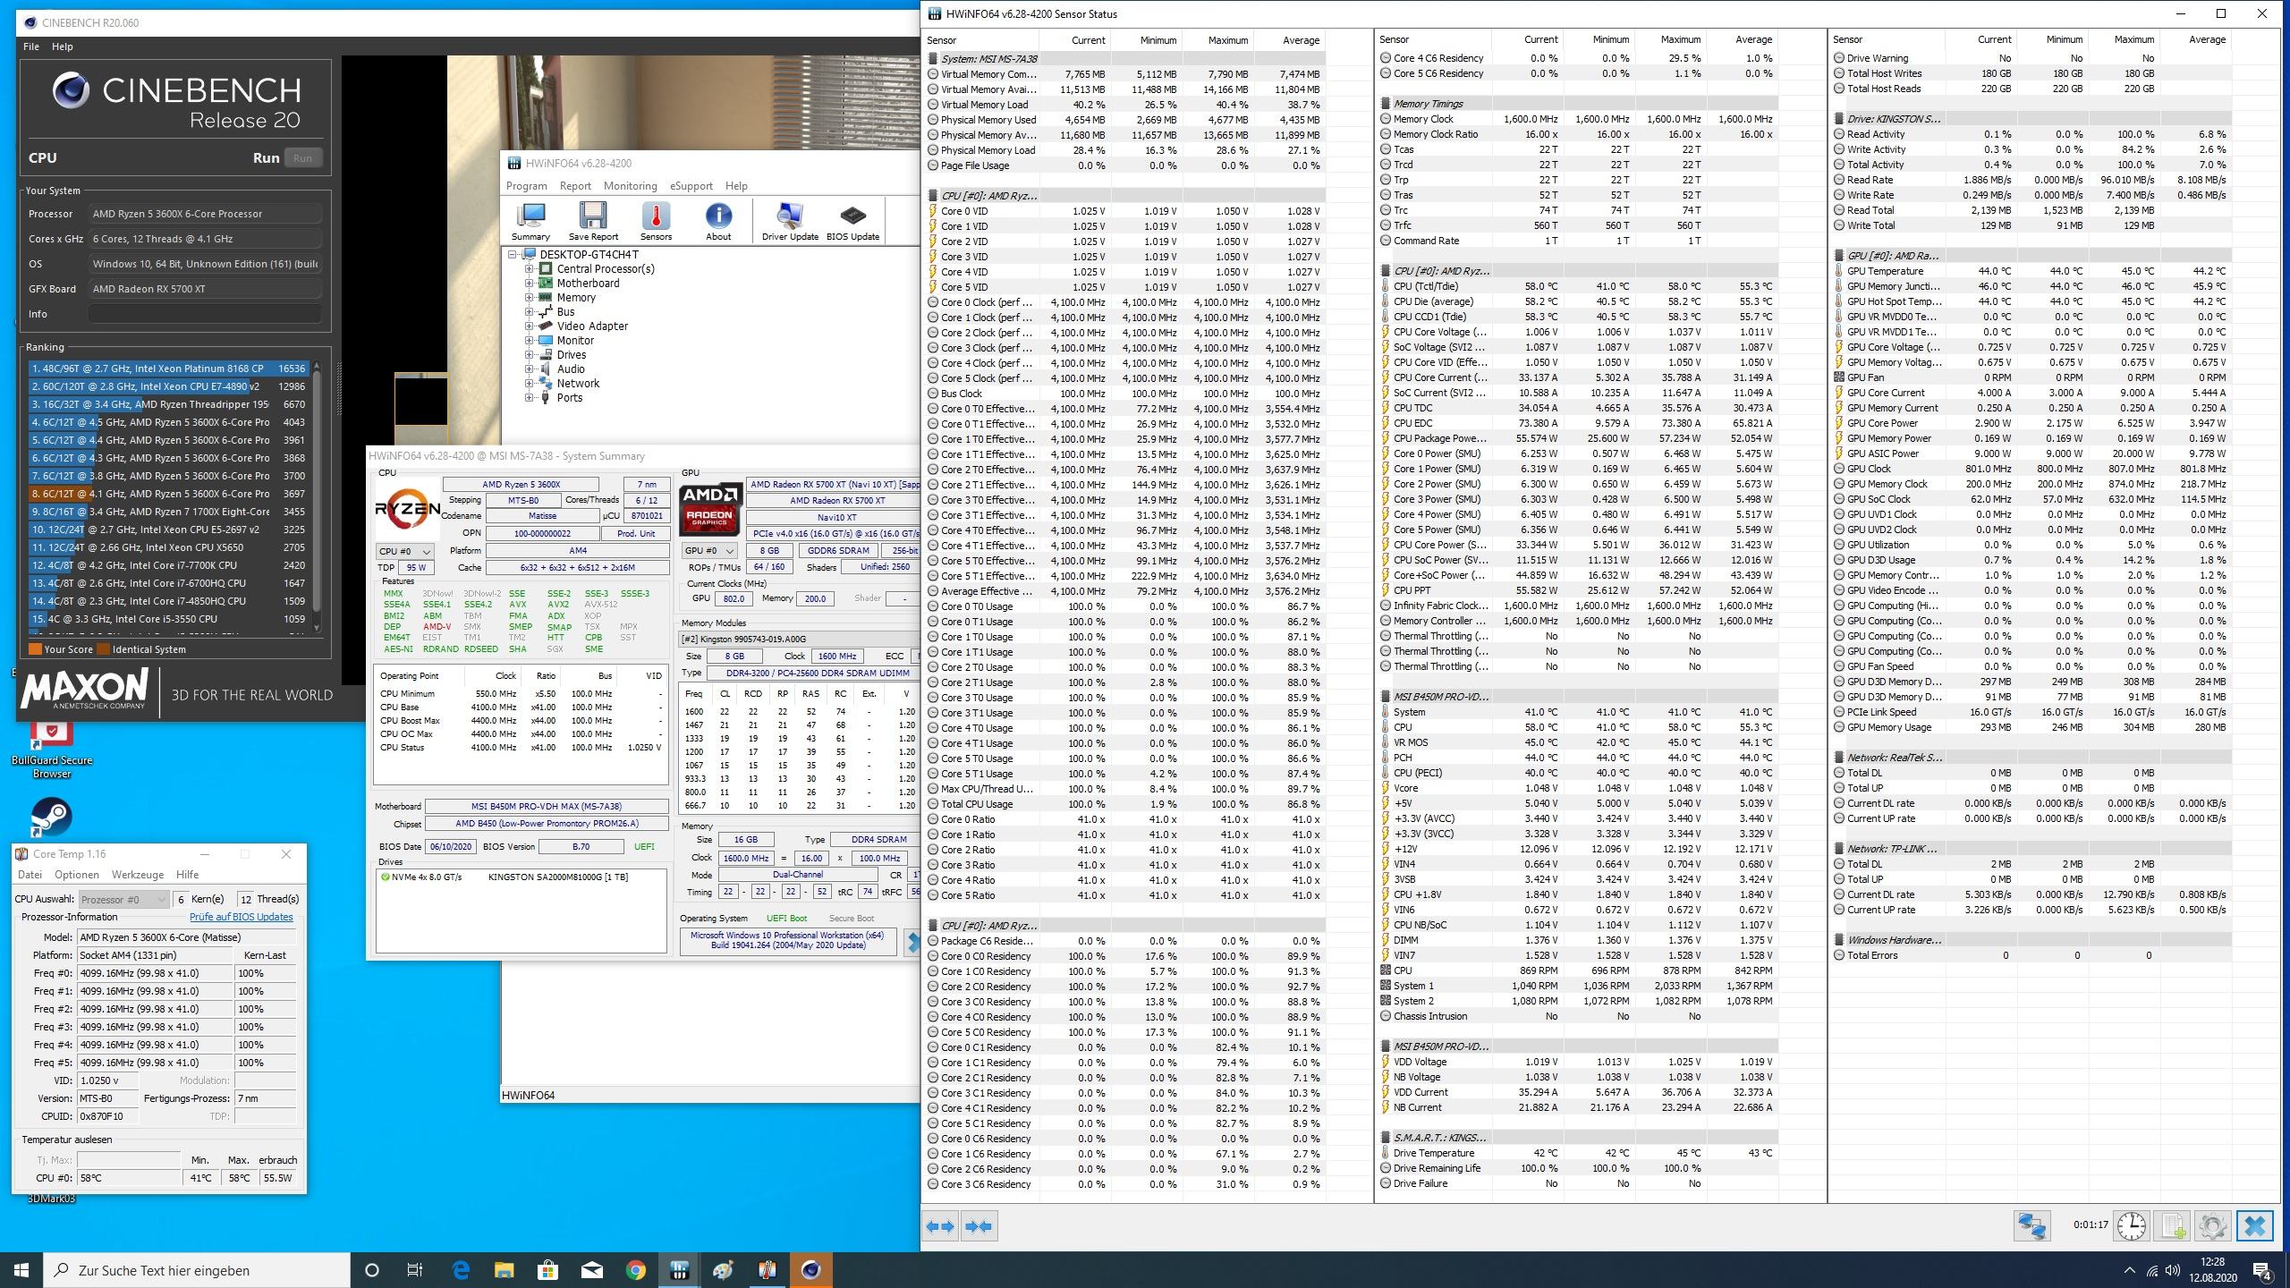Launch Microsoft Edge from the taskbar
Viewport: 2290px width, 1288px height.
point(461,1270)
